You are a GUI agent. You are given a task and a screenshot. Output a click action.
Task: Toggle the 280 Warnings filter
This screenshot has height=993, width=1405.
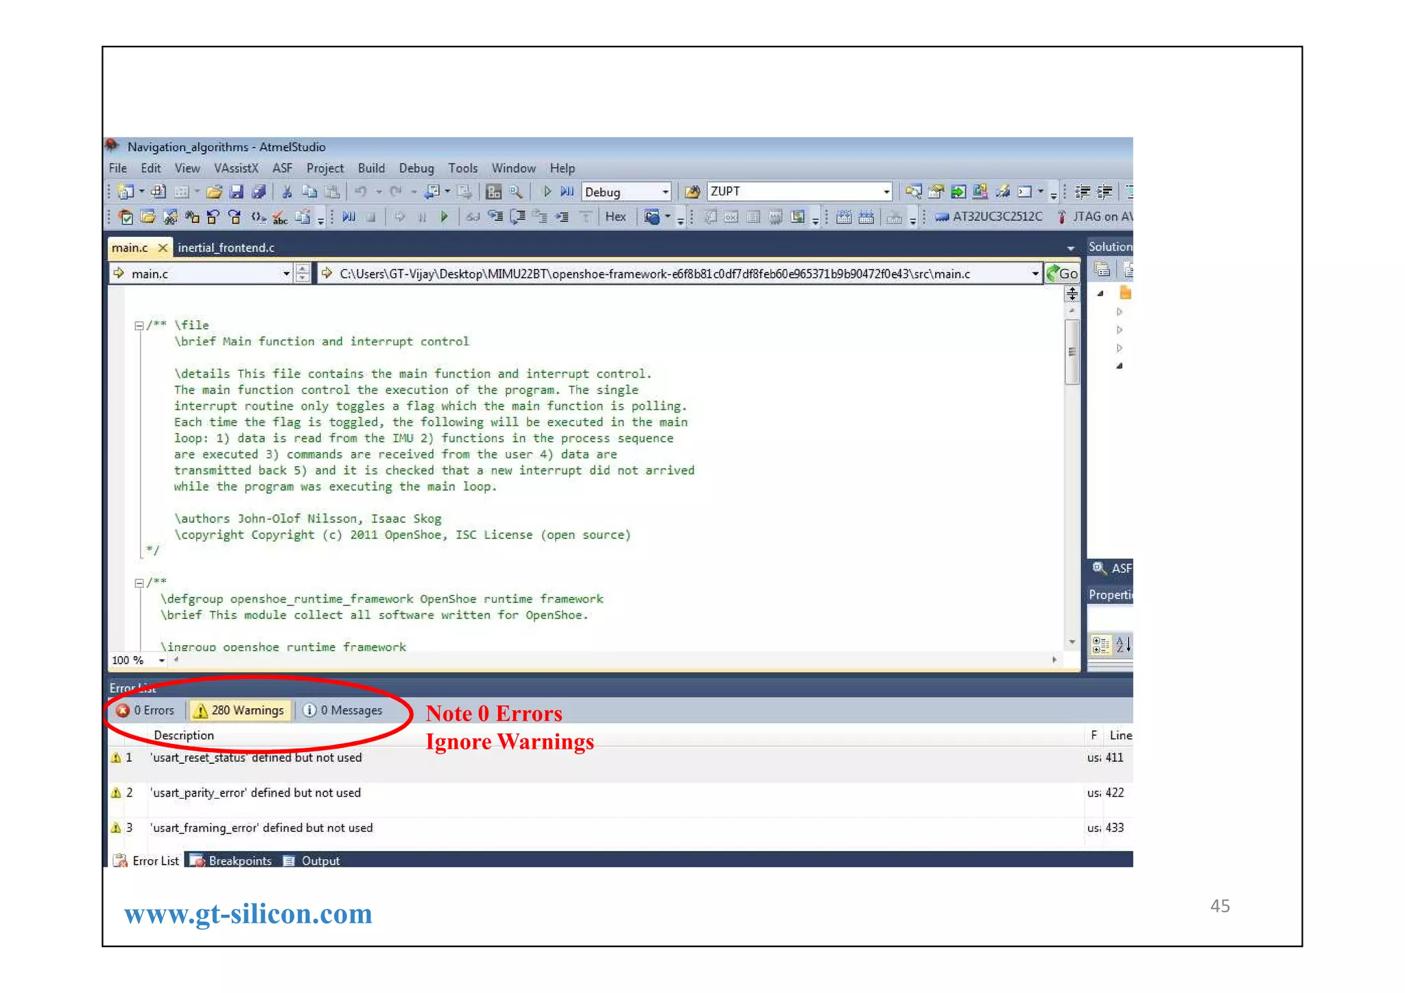[239, 710]
